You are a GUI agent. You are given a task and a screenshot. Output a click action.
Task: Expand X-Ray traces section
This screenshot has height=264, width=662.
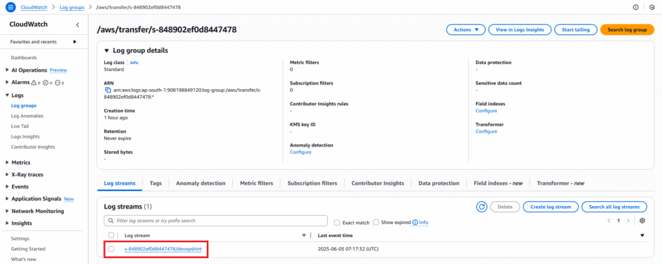tap(7, 174)
